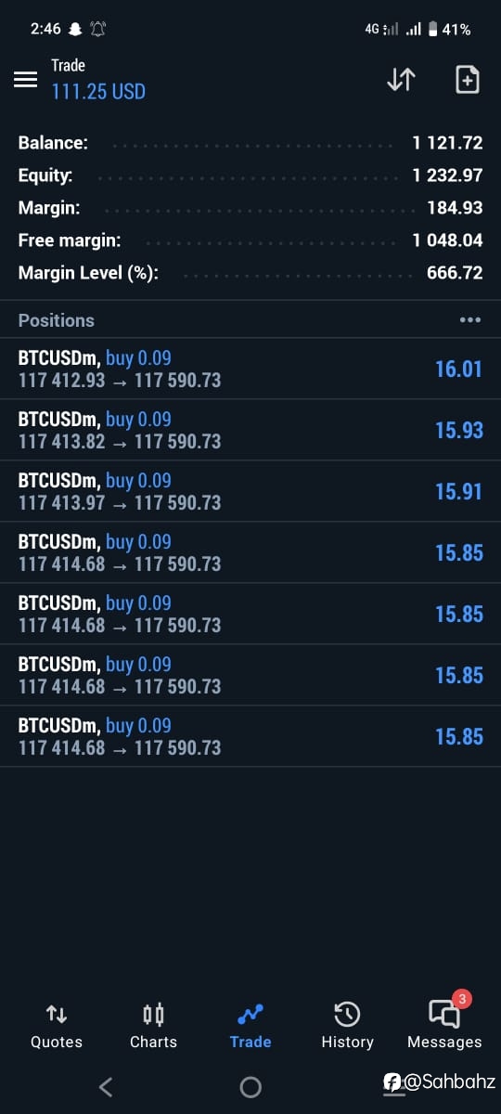
Task: Tap the 16.01 profit value
Action: point(459,369)
